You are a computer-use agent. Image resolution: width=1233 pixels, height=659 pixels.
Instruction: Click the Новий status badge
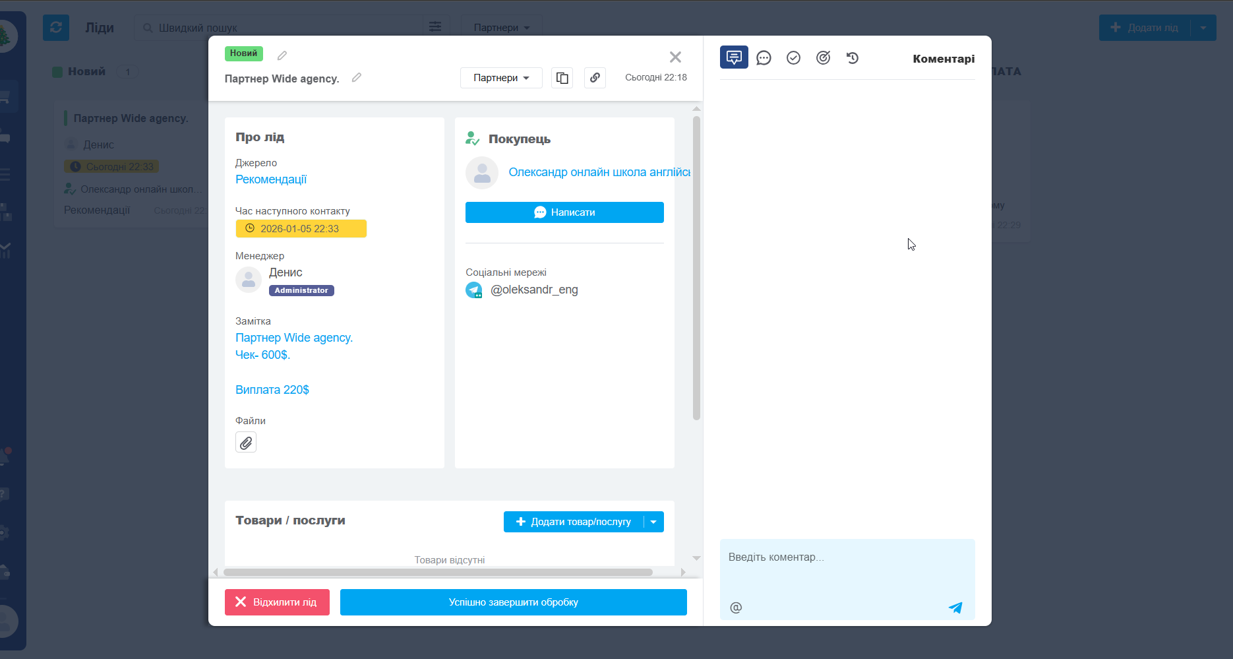[x=243, y=53]
